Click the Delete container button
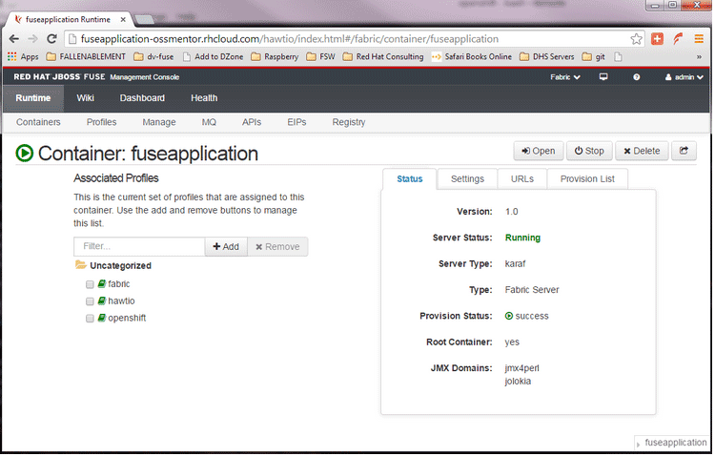 [x=642, y=151]
